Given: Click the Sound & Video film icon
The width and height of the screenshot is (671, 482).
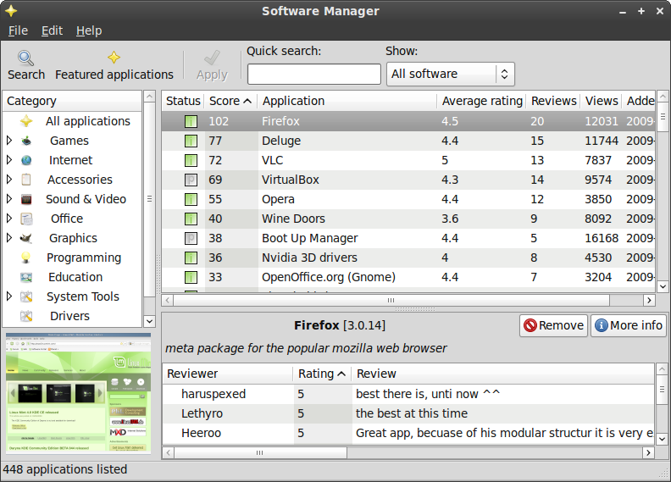Looking at the screenshot, I should [26, 199].
